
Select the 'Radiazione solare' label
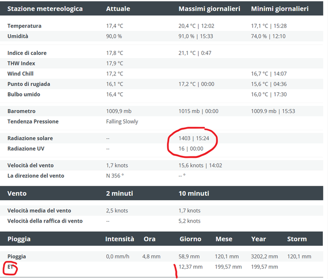click(x=30, y=138)
